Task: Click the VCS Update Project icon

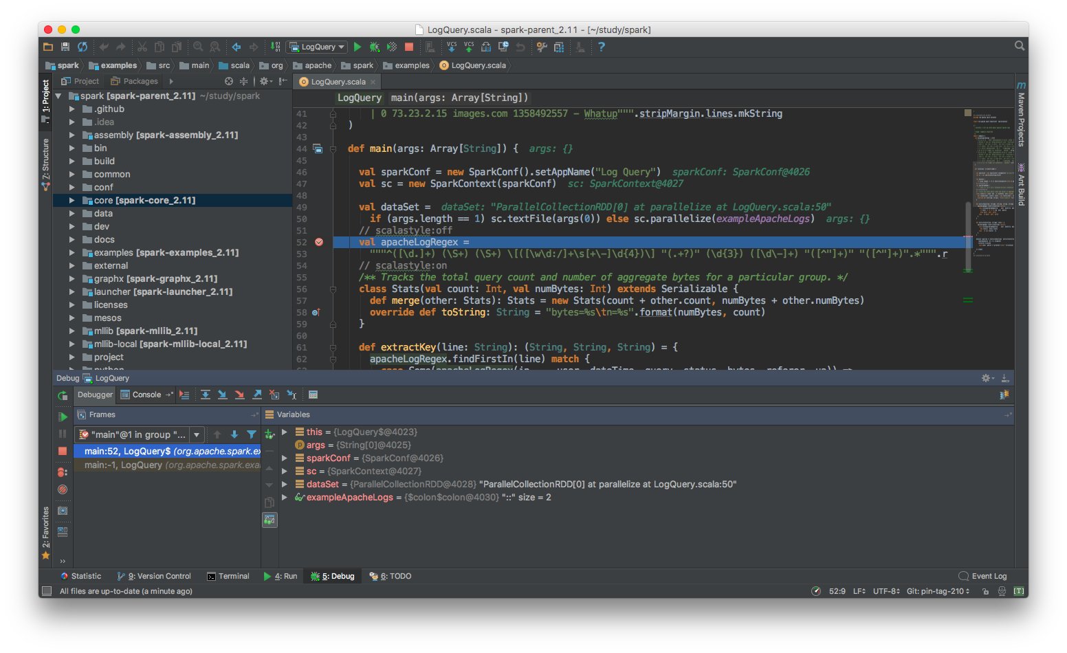Action: point(452,47)
